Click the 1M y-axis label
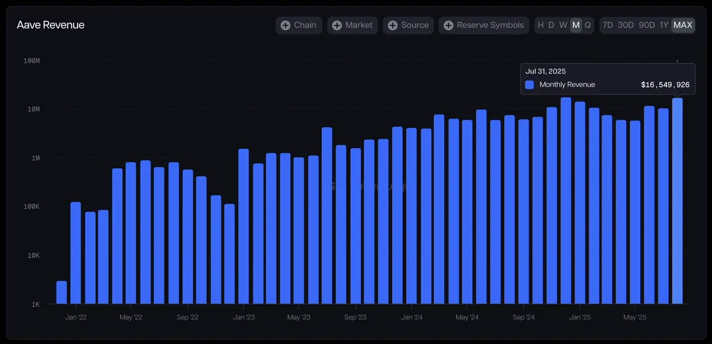 (36, 158)
